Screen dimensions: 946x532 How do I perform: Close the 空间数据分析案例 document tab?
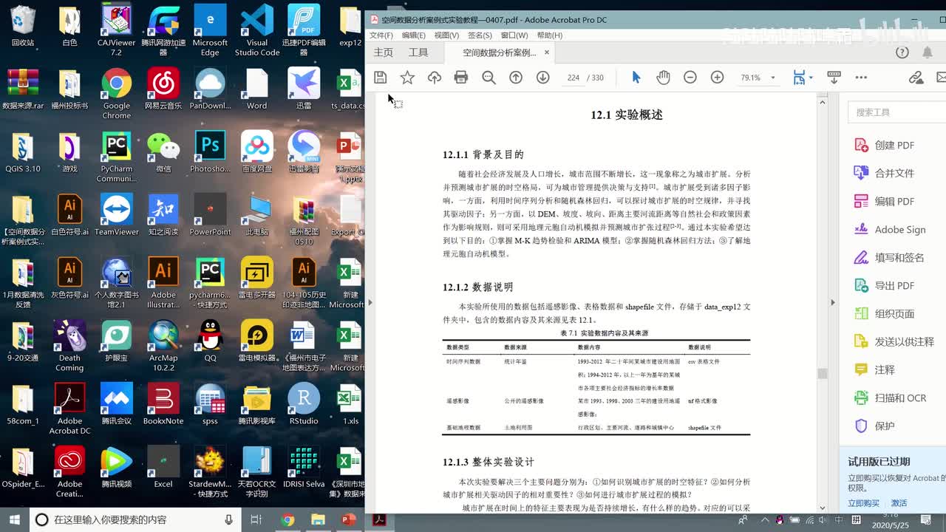pyautogui.click(x=547, y=52)
